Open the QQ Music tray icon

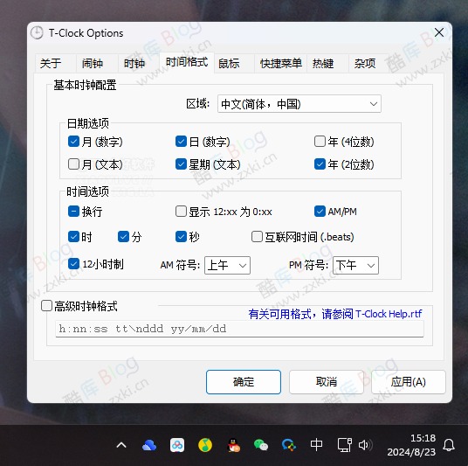(x=205, y=445)
